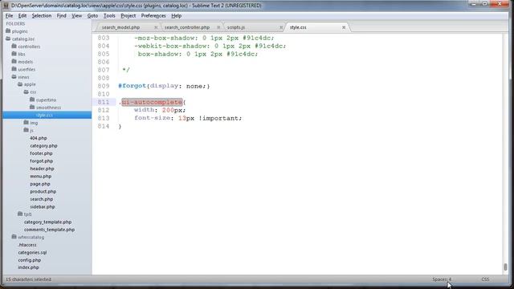Open product.php from the sidebar
This screenshot has width=514, height=289.
click(x=43, y=191)
